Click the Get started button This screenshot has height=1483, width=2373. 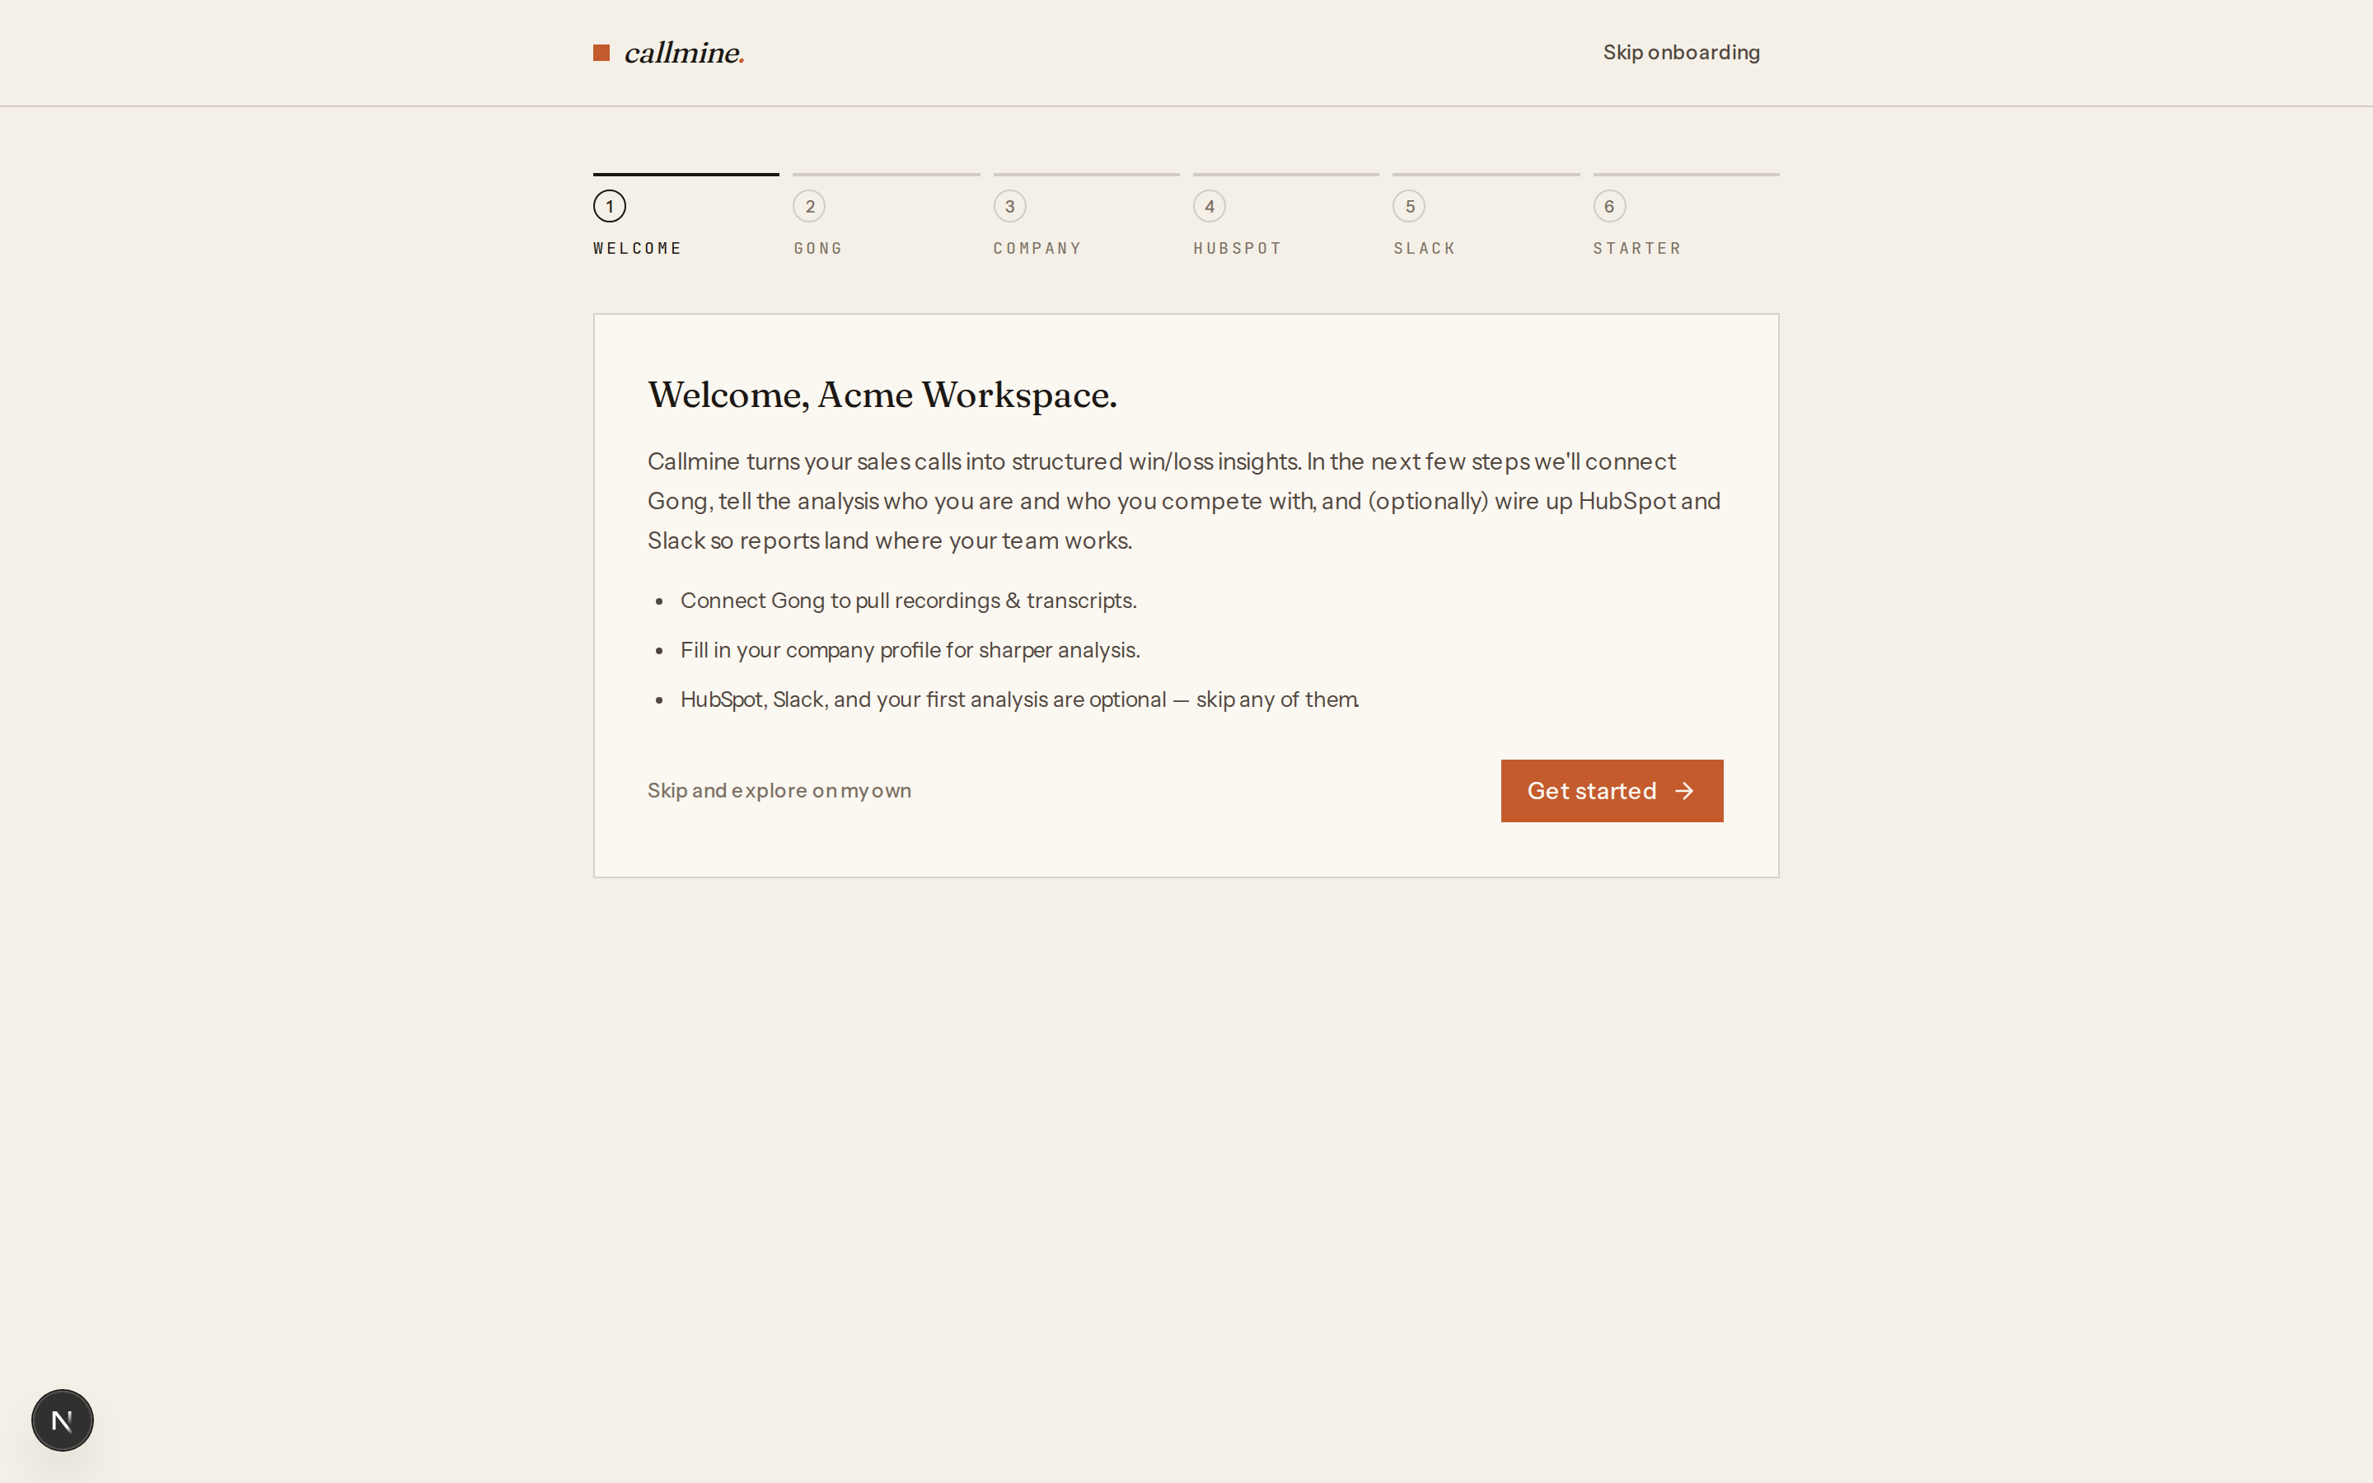(x=1611, y=791)
